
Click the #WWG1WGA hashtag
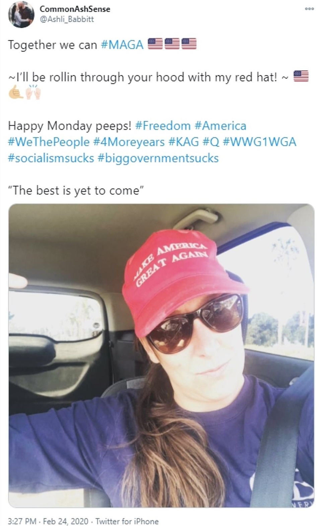260,142
